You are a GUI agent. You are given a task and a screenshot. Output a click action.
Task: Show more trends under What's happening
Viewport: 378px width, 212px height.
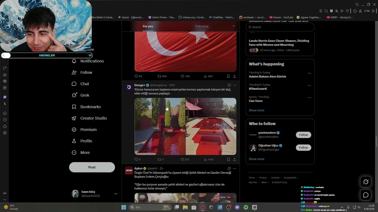[257, 110]
